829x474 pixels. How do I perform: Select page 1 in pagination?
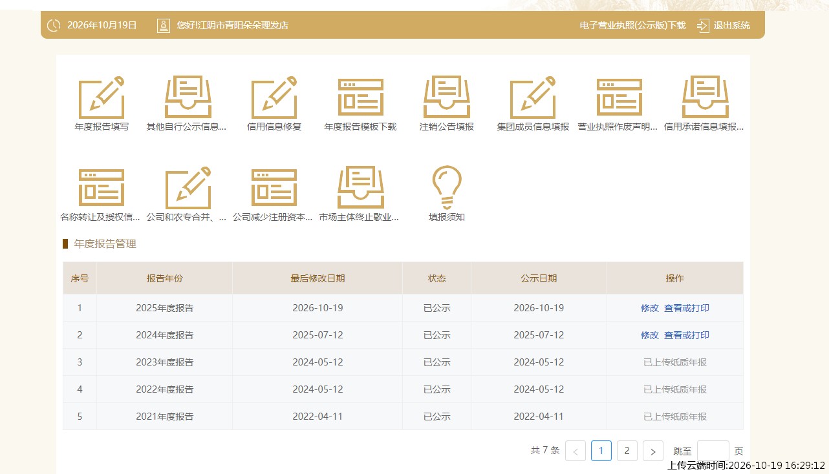pyautogui.click(x=601, y=451)
